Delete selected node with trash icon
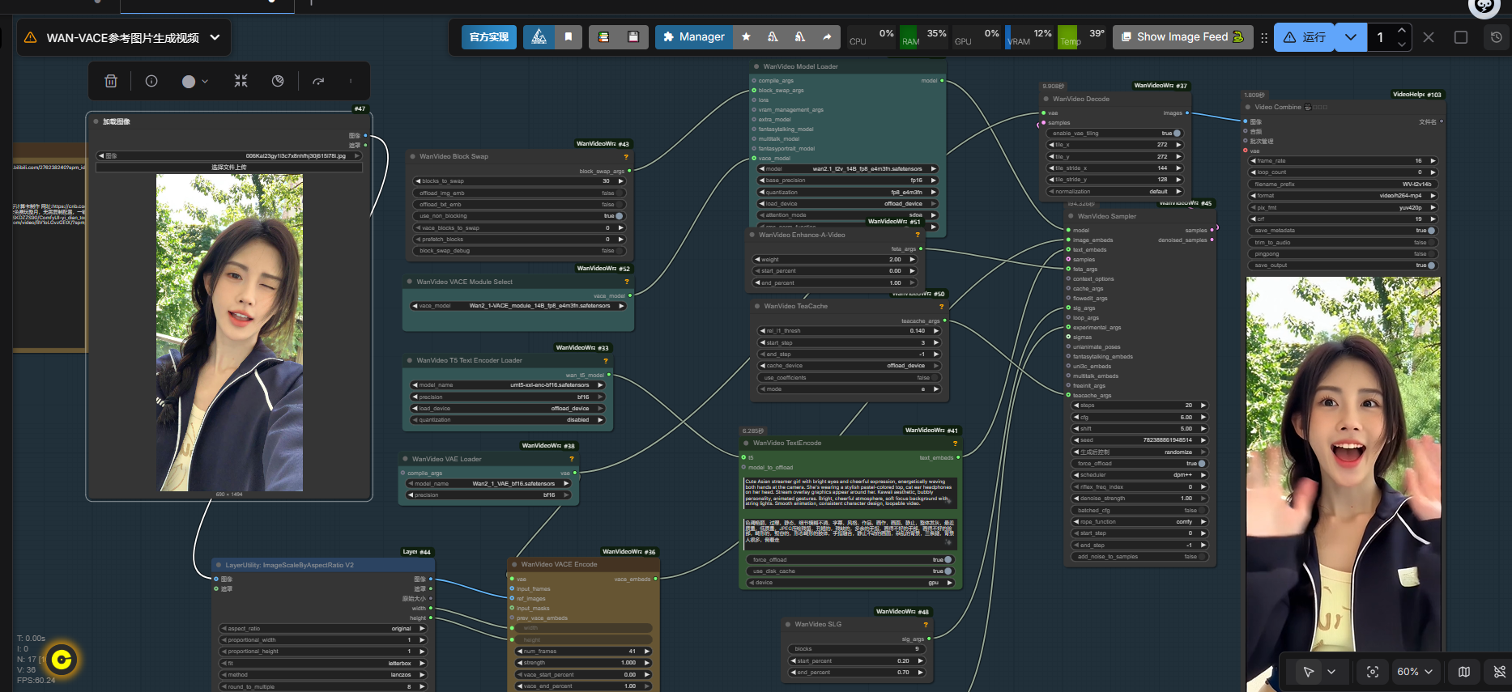The image size is (1512, 692). point(111,81)
